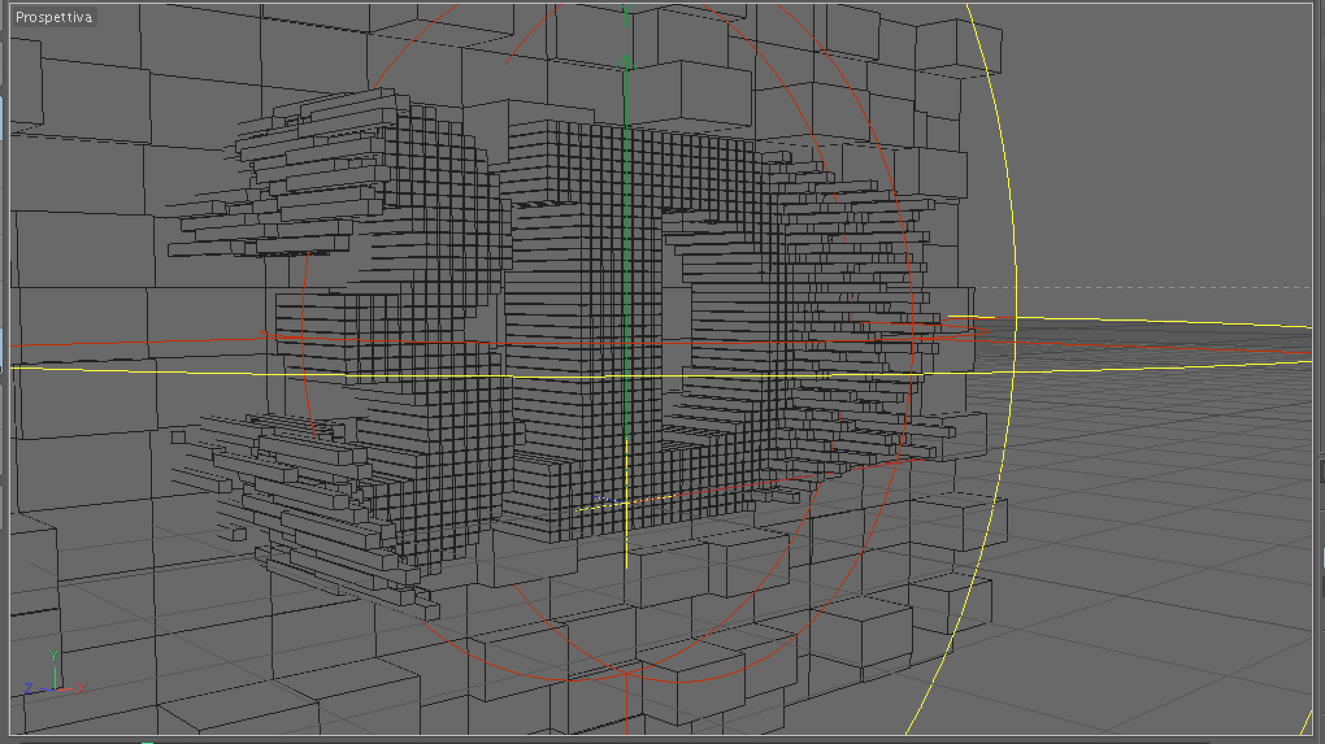Click the blue Z letter on corner axis gizmo
Image resolution: width=1325 pixels, height=744 pixels.
point(28,688)
